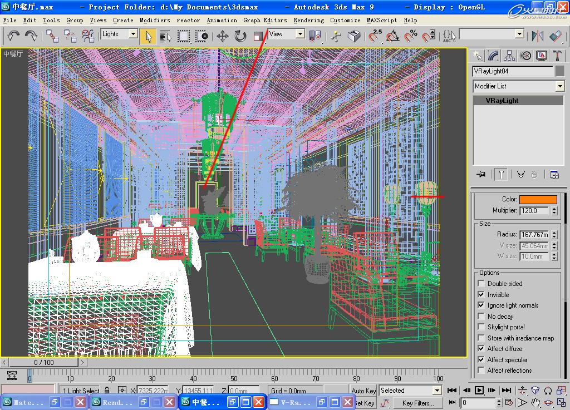The height and width of the screenshot is (410, 570).
Task: Click the object color swatch beside VRayLight04
Action: coord(560,71)
